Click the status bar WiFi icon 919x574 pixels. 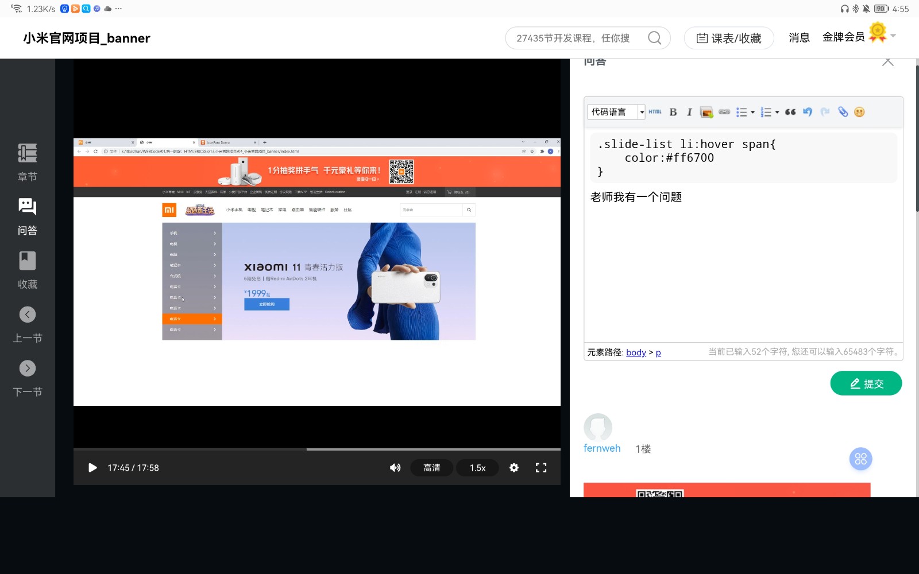pyautogui.click(x=16, y=8)
